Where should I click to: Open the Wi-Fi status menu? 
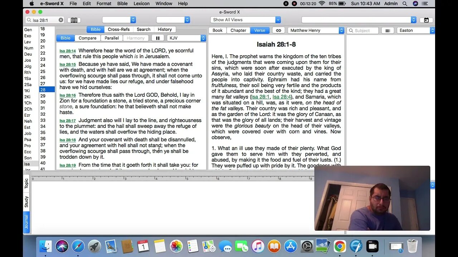(x=322, y=4)
